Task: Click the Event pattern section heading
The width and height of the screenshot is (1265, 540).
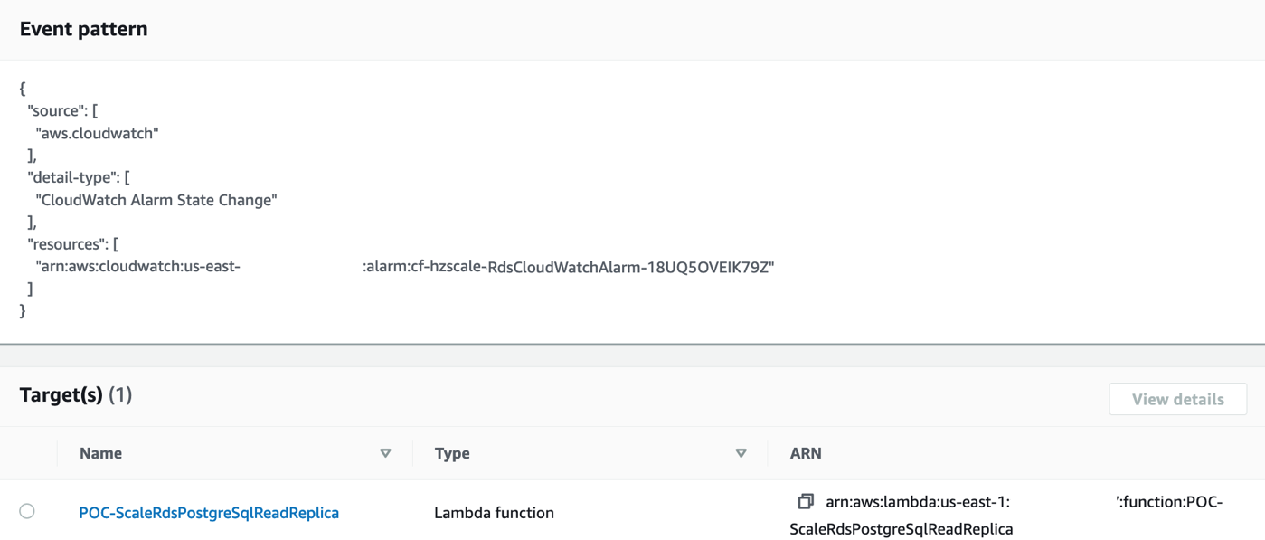Action: pos(83,29)
